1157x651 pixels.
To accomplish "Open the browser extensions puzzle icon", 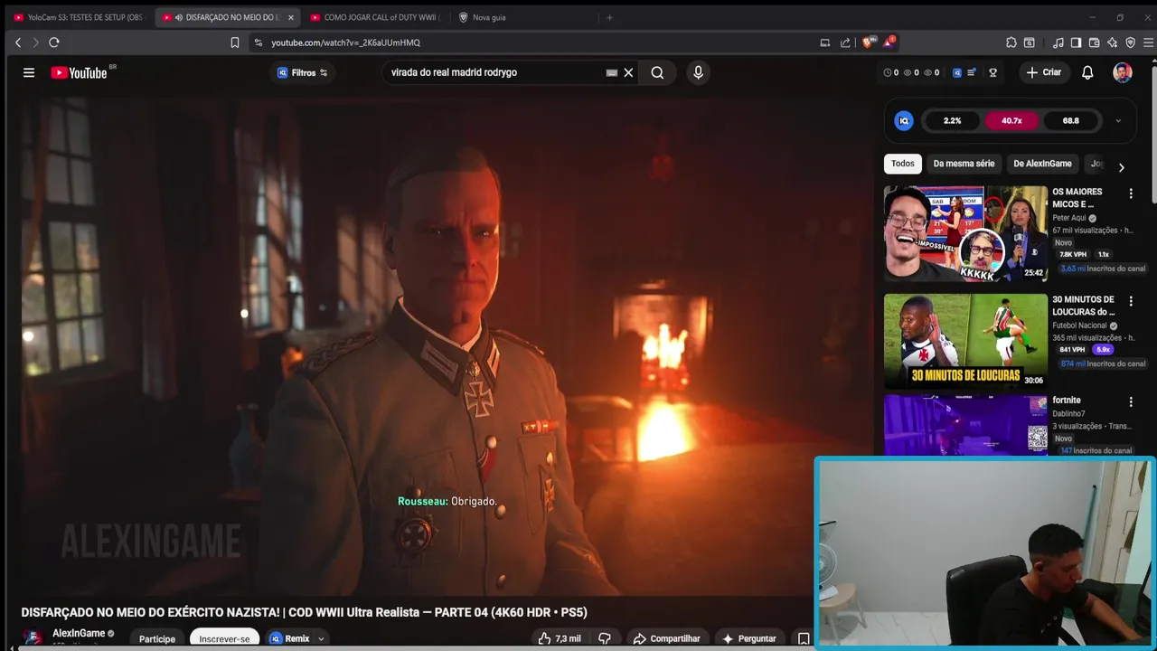I will click(x=1011, y=42).
